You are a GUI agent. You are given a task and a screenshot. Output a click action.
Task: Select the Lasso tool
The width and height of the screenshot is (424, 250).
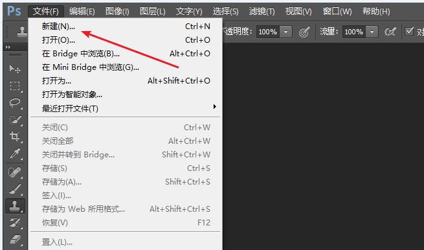coord(15,103)
